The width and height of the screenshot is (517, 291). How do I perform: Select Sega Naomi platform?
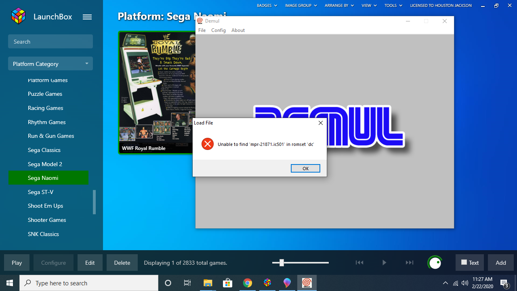coord(48,178)
